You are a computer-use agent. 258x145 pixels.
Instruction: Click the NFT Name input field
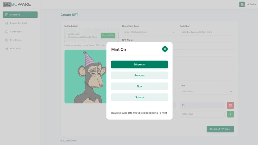pos(203,46)
